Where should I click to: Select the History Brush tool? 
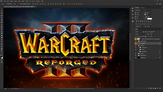click(x=2, y=29)
